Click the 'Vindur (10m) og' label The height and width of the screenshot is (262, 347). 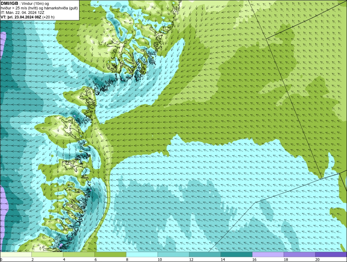coord(36,3)
